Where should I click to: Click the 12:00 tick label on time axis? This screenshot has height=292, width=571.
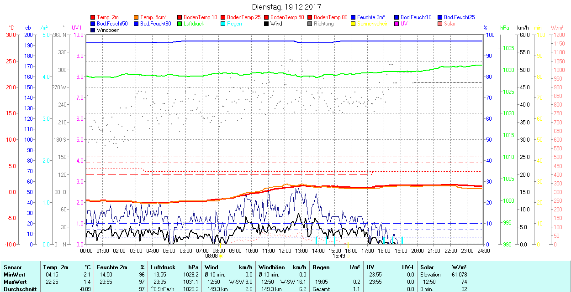click(x=285, y=251)
